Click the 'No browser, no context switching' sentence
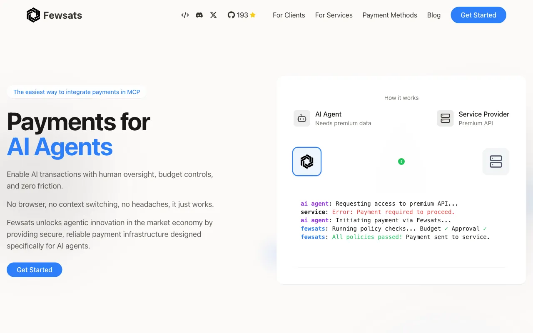 tap(110, 204)
